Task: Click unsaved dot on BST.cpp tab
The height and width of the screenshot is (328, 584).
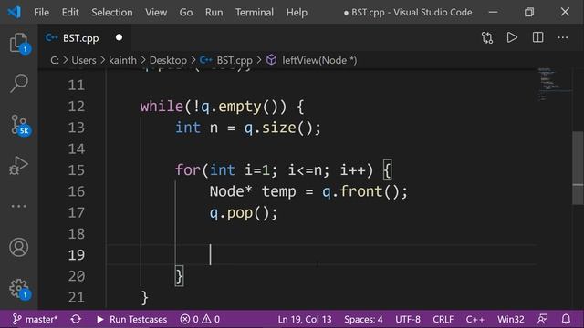Action: coord(119,37)
